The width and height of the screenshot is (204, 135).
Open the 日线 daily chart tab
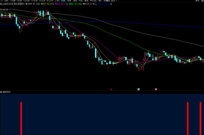pos(63,1)
